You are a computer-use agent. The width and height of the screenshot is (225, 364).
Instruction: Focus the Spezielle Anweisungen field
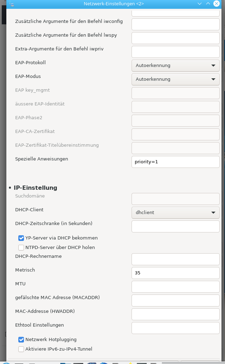click(x=176, y=162)
